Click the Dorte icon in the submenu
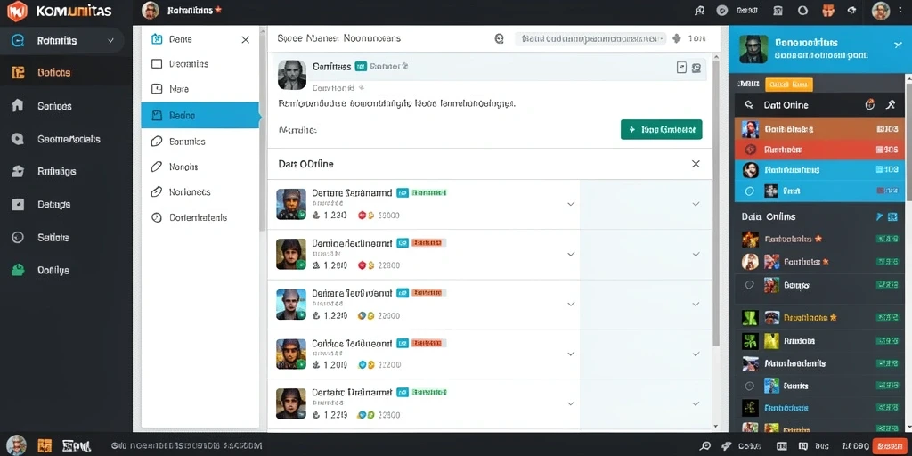Image resolution: width=912 pixels, height=456 pixels. pyautogui.click(x=157, y=39)
